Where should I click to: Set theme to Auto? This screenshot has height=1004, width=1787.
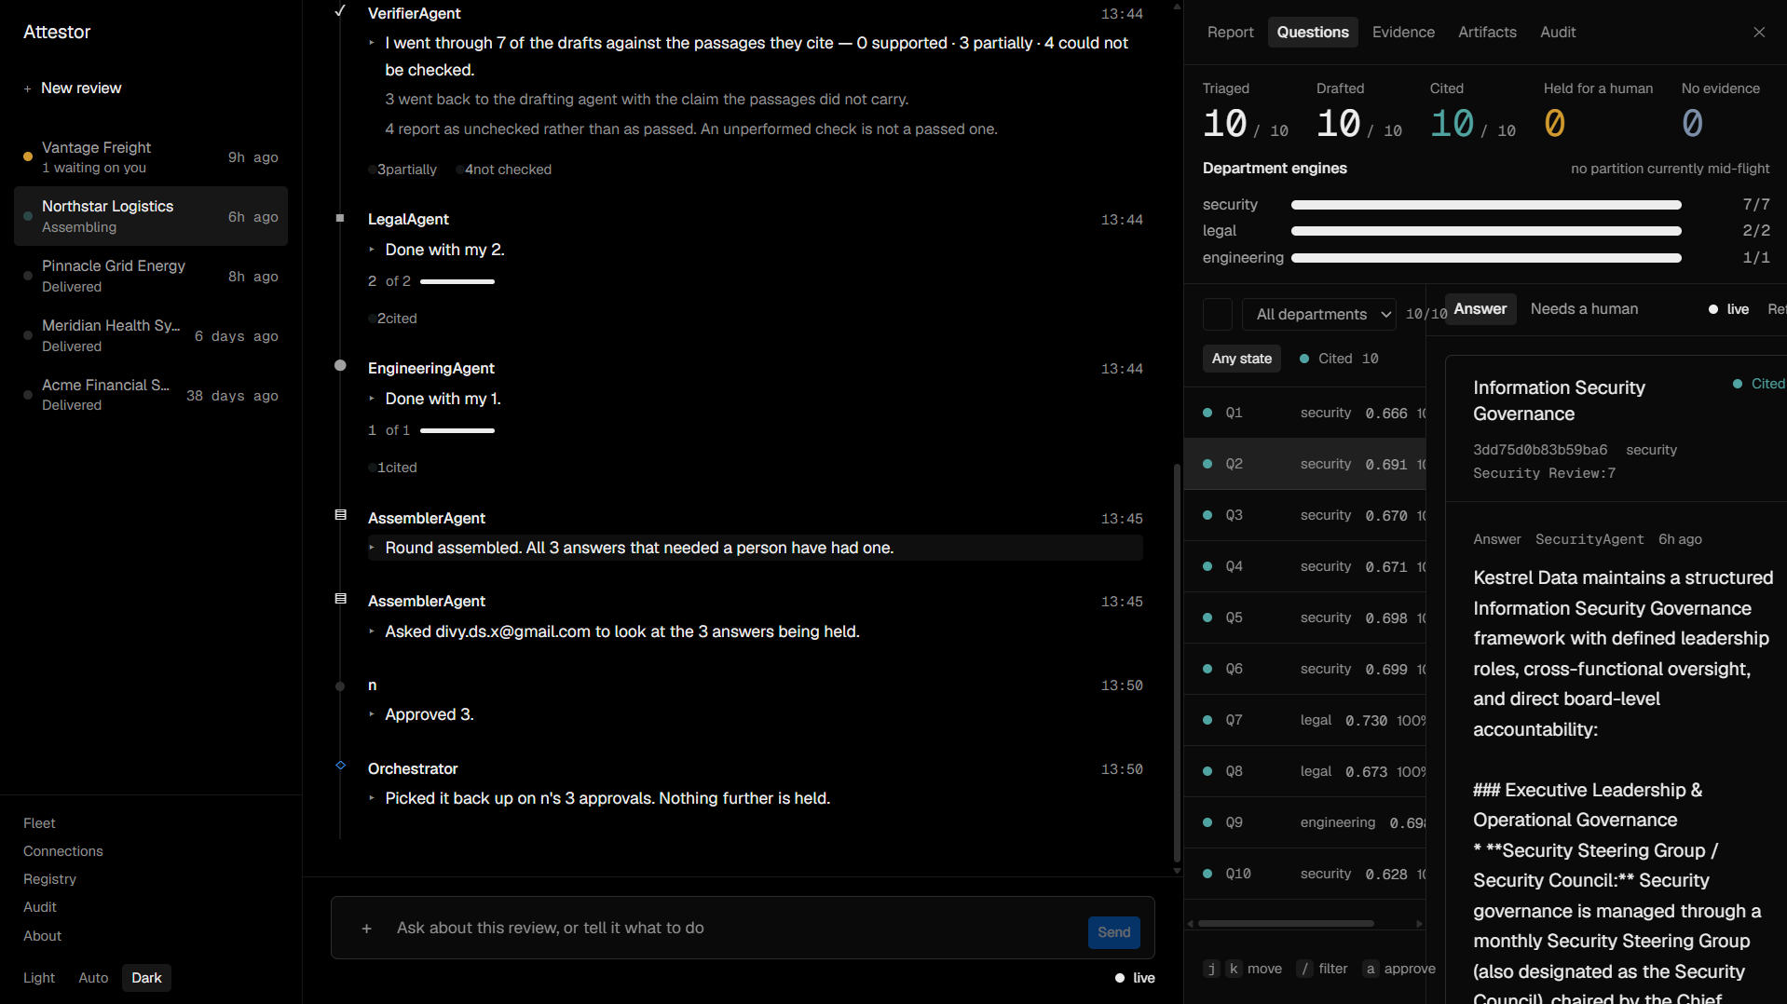[x=93, y=978]
